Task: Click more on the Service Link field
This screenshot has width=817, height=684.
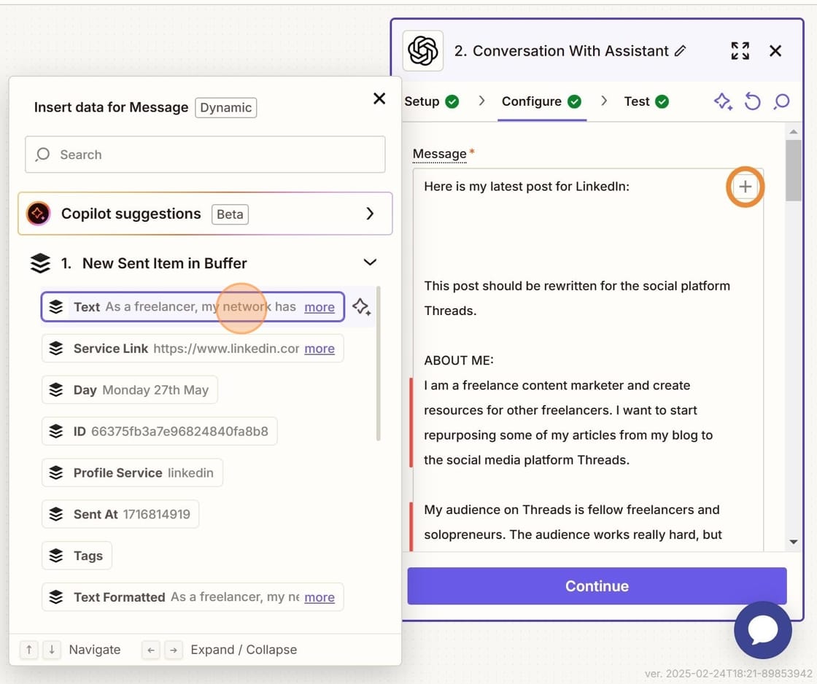Action: (x=319, y=349)
